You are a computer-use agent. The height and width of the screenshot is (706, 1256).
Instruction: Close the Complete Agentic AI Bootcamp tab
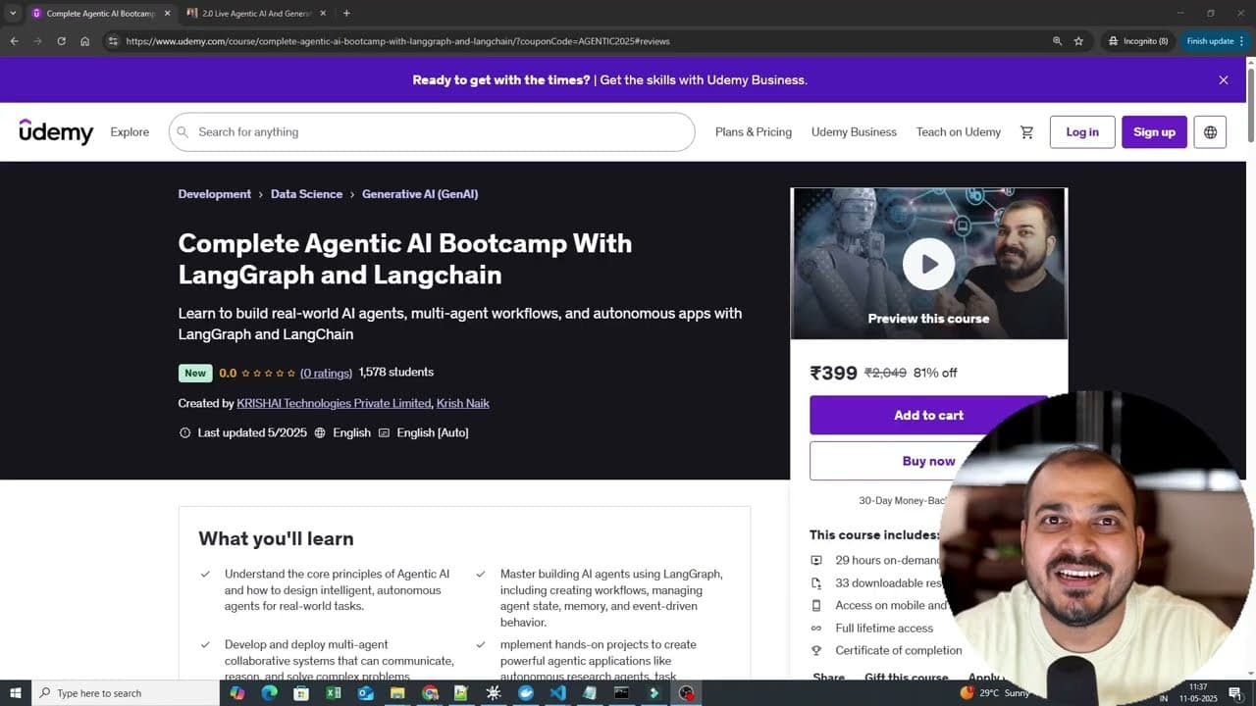tap(167, 14)
